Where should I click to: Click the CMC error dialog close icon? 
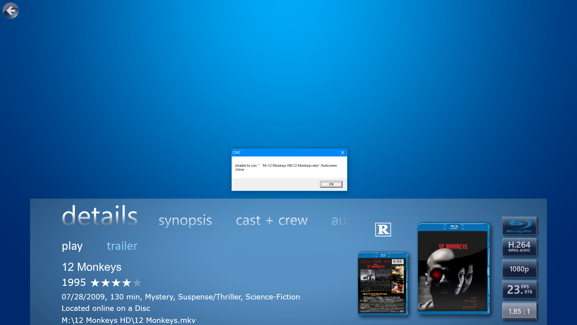(x=342, y=152)
